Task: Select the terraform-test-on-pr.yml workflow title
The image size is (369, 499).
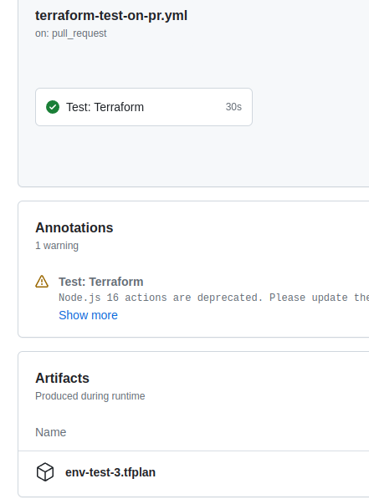Action: [111, 16]
